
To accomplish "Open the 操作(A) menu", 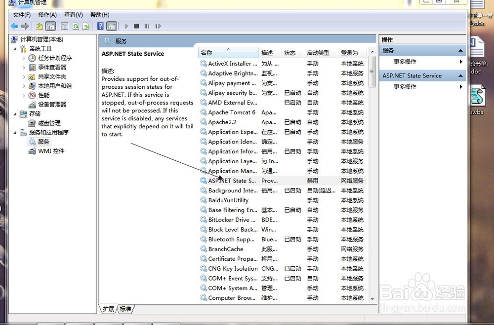I will click(x=47, y=15).
